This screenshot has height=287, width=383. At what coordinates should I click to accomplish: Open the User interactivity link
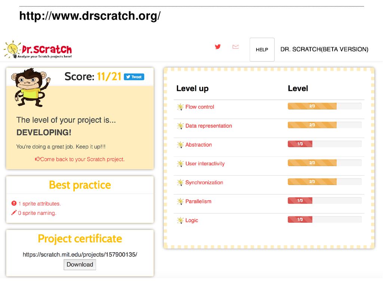coord(205,164)
